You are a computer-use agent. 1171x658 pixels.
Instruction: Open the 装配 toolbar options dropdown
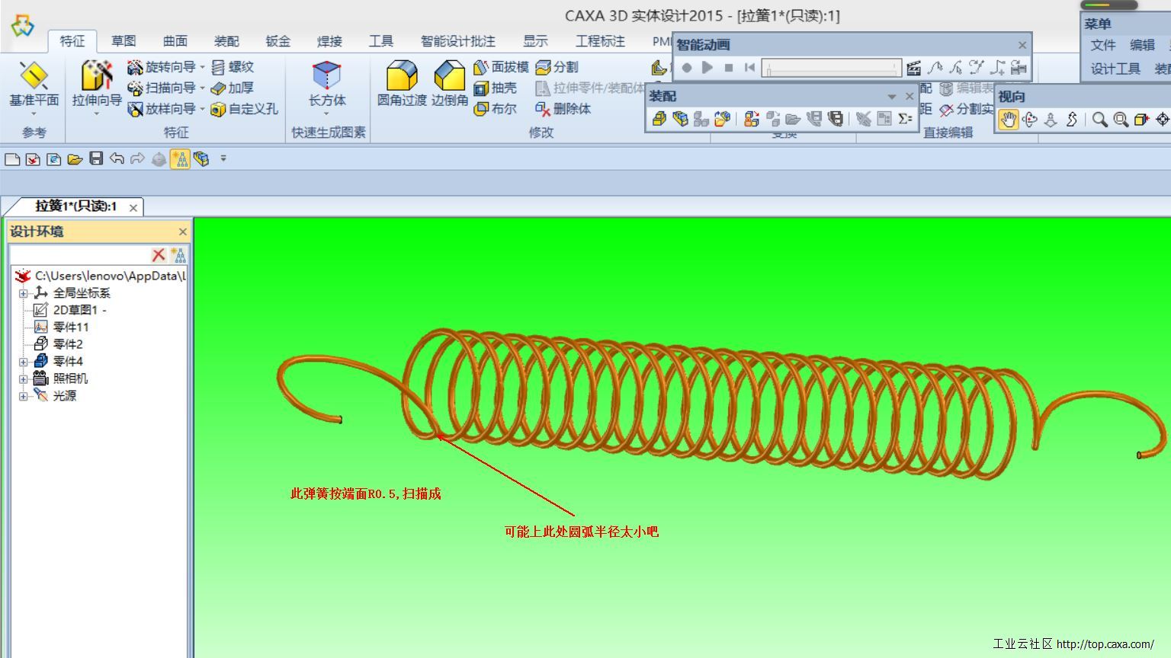(891, 97)
